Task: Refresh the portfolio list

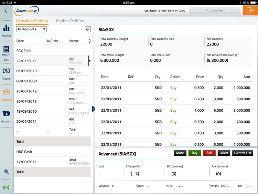Action: [88, 29]
